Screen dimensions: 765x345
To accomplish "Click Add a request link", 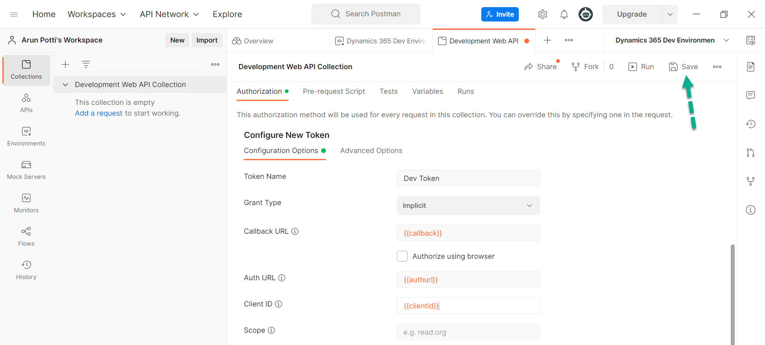I will tap(98, 113).
